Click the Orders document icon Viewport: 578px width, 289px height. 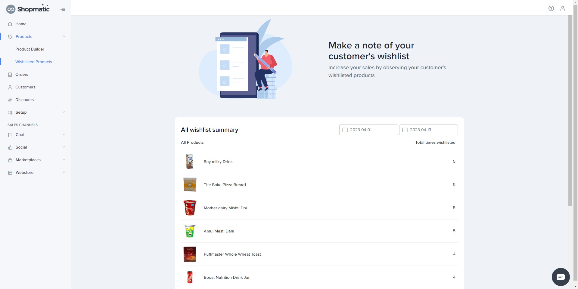click(x=10, y=75)
